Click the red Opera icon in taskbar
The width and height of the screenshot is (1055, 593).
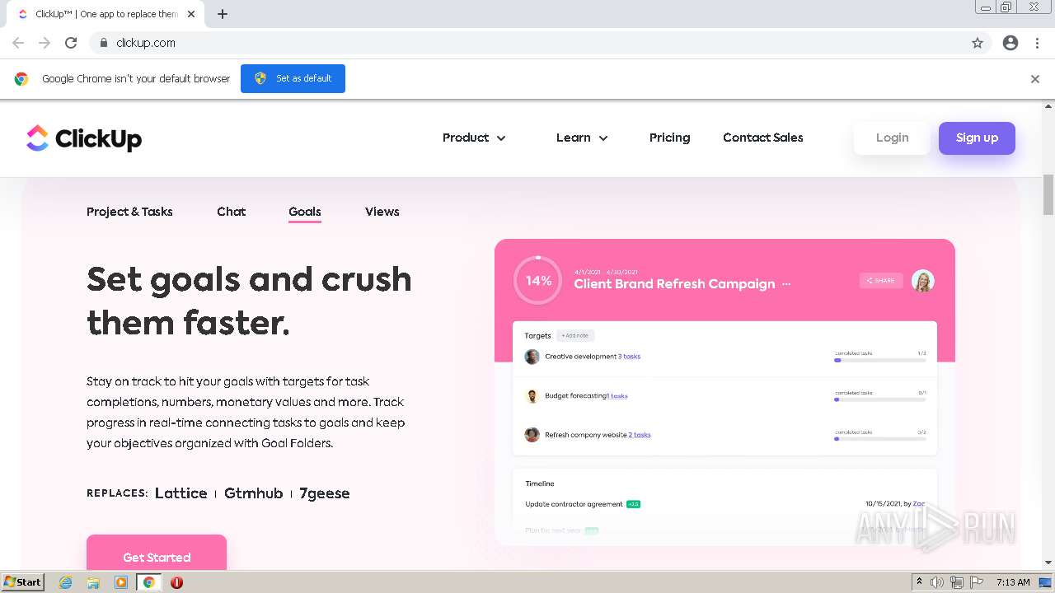(x=176, y=582)
